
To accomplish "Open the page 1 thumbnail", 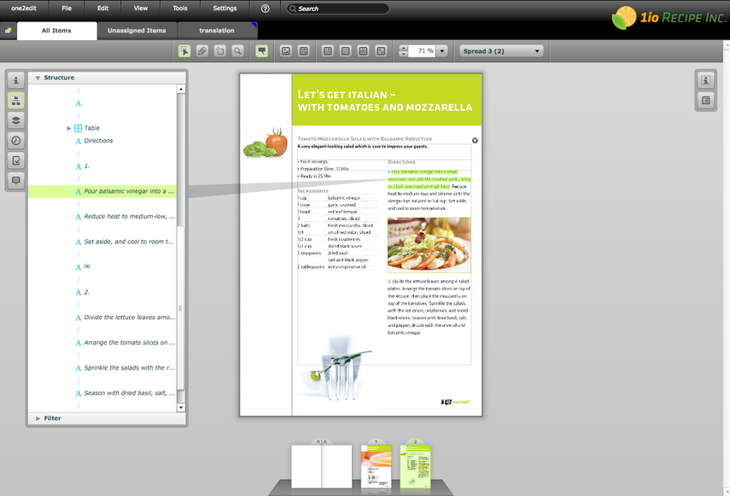I will 377,466.
